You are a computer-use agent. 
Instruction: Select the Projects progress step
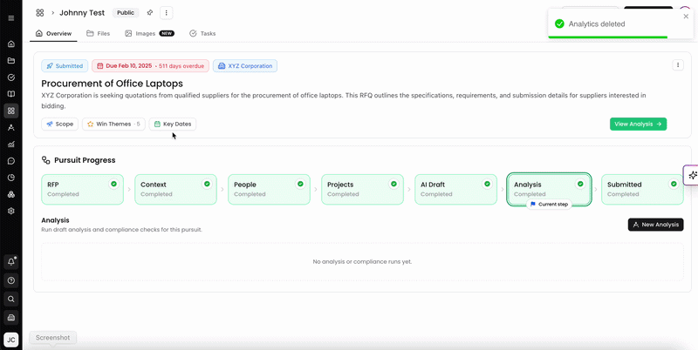[x=362, y=189]
